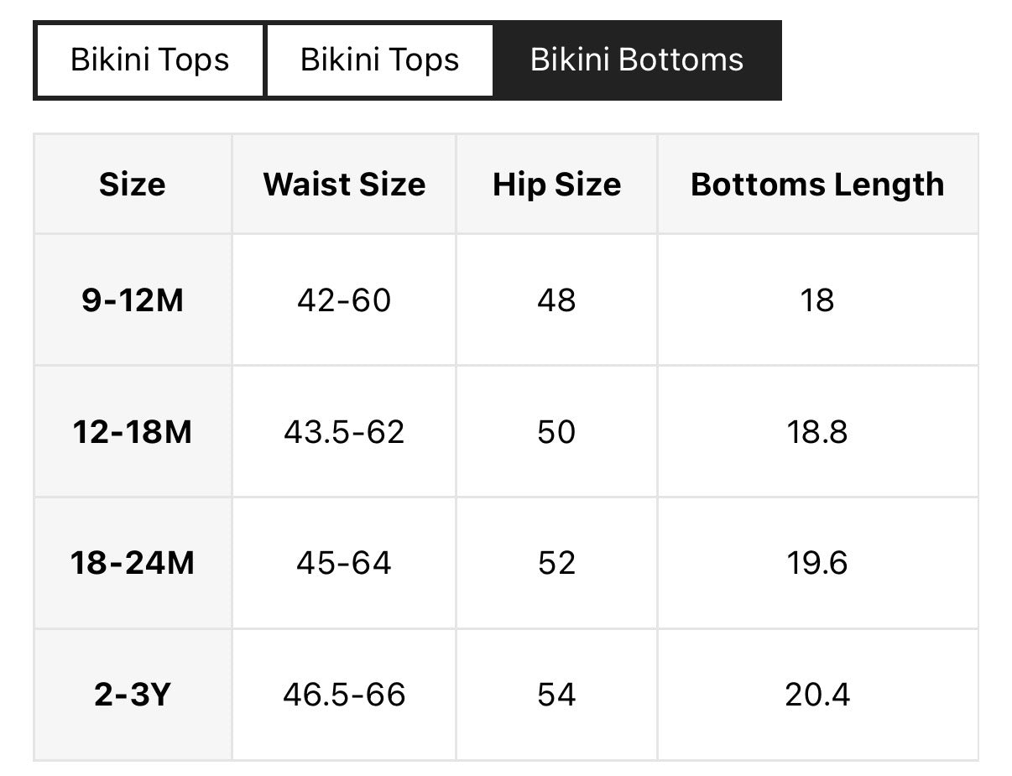Viewport: 1012px width, 776px height.
Task: Click the 18.8 bottoms length cell
Action: 817,432
